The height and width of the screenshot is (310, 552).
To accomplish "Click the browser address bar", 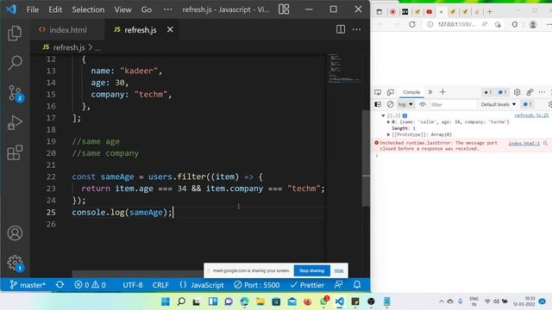I will coord(456,24).
